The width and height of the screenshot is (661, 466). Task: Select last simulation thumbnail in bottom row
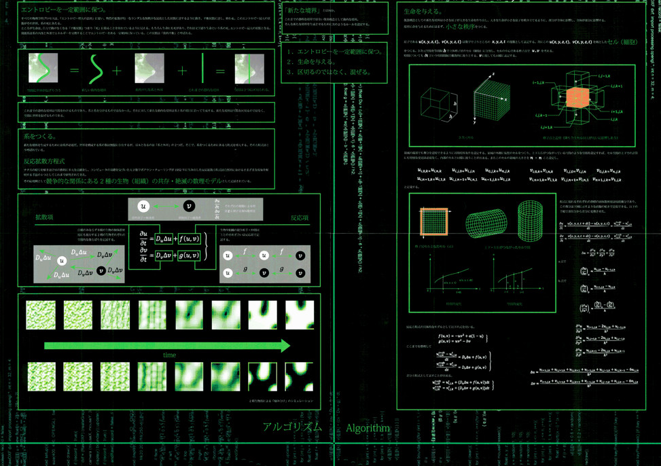[299, 376]
